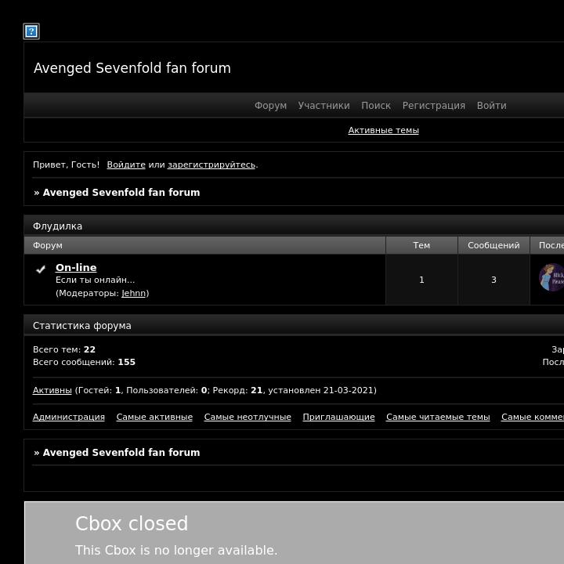The width and height of the screenshot is (564, 564).
Task: Click the Если ты онлайн... description
Action: point(96,280)
